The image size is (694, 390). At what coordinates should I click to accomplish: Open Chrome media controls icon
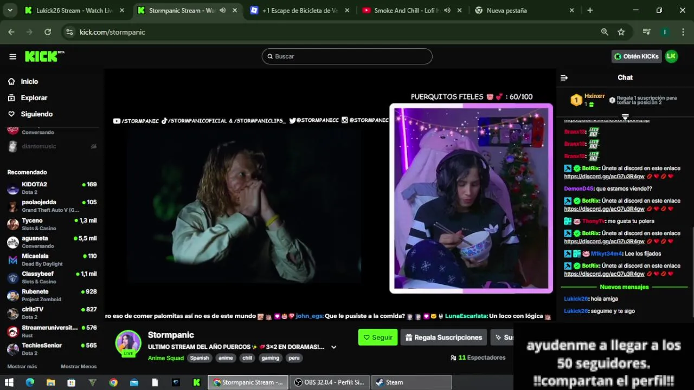pyautogui.click(x=646, y=32)
